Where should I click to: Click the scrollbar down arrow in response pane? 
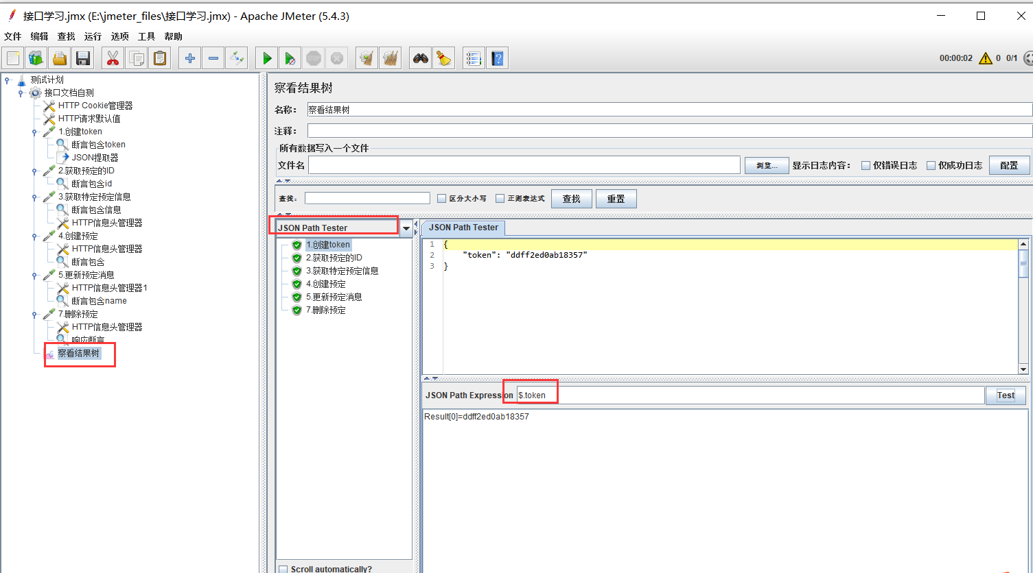[1023, 369]
